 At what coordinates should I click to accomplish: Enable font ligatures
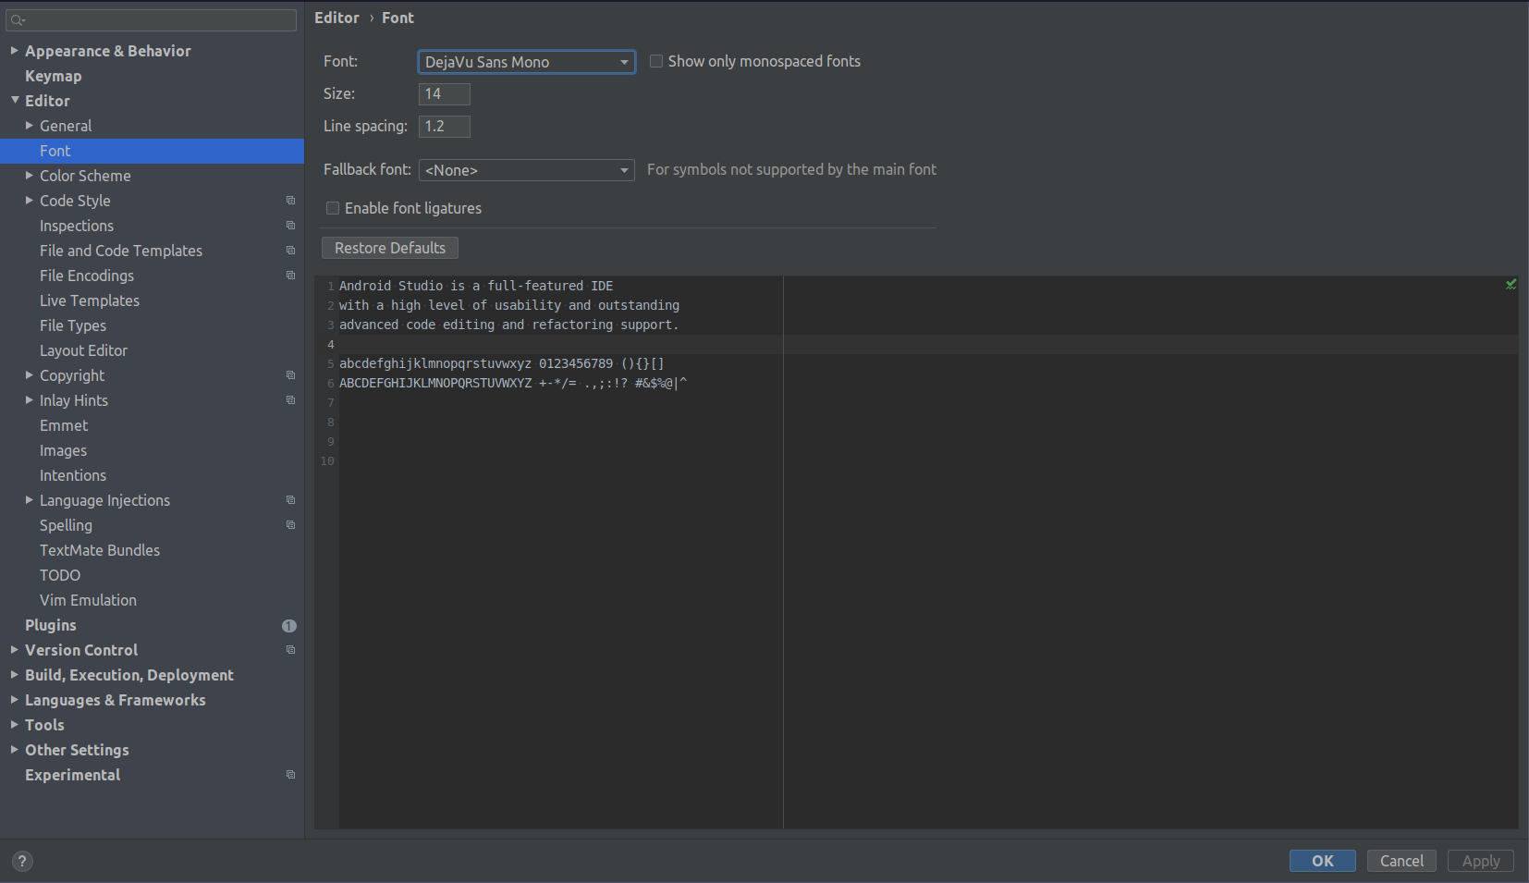[333, 208]
